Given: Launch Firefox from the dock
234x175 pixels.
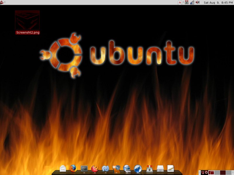Looking at the screenshot, I should [73, 168].
